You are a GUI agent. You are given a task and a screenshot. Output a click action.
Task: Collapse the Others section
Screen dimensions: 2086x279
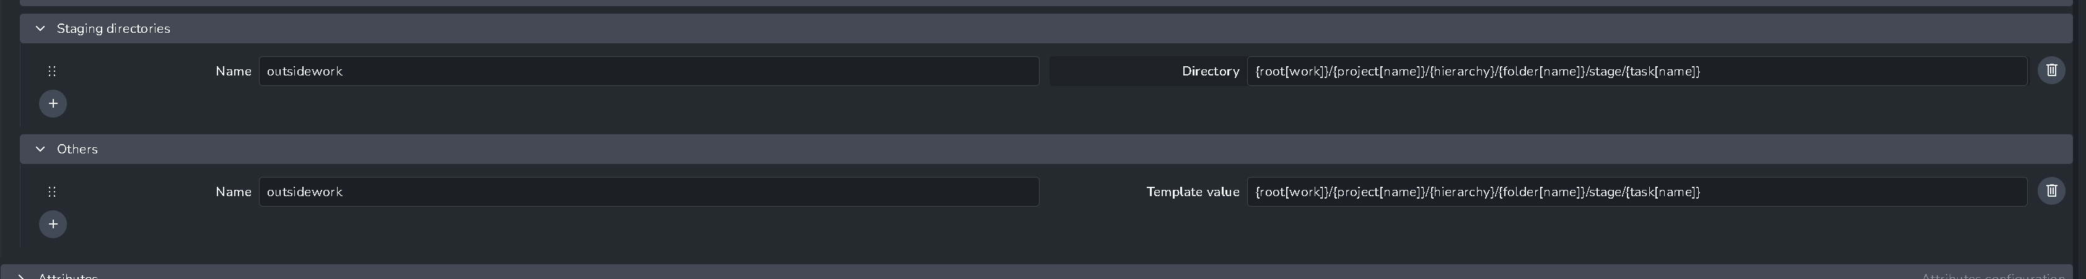[x=40, y=149]
